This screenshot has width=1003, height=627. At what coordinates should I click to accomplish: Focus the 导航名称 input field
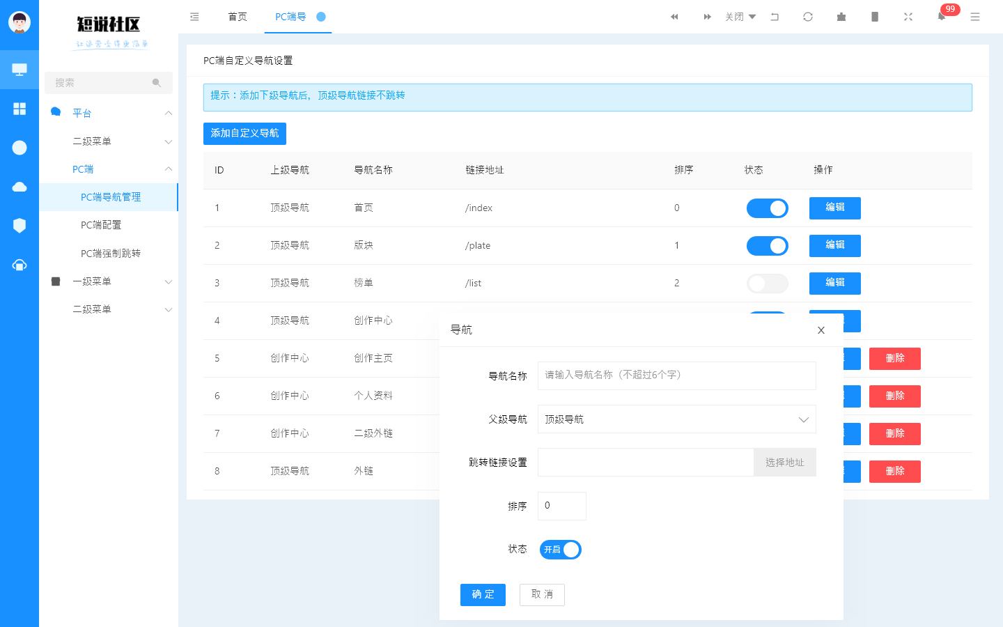(676, 376)
